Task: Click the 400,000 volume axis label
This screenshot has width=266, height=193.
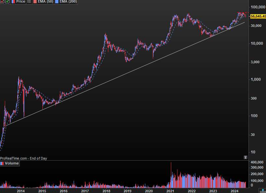Action: 257,162
